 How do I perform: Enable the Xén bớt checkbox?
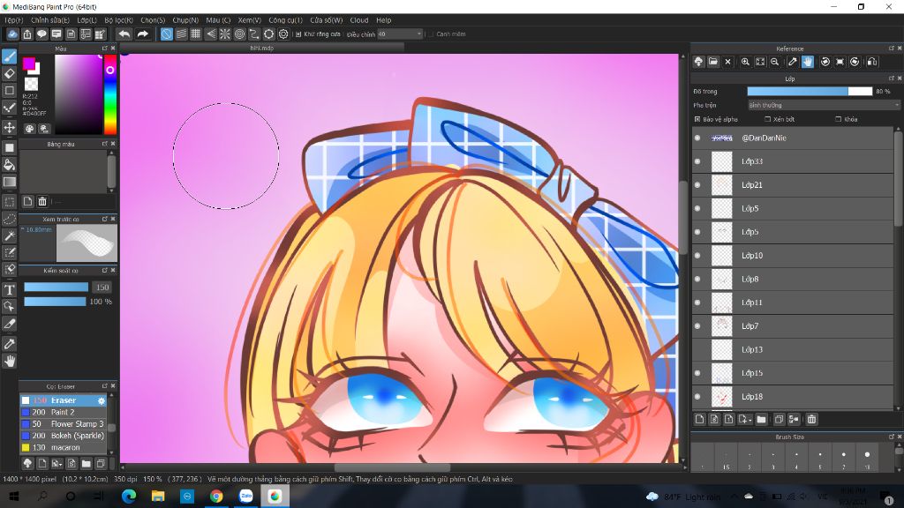(767, 119)
